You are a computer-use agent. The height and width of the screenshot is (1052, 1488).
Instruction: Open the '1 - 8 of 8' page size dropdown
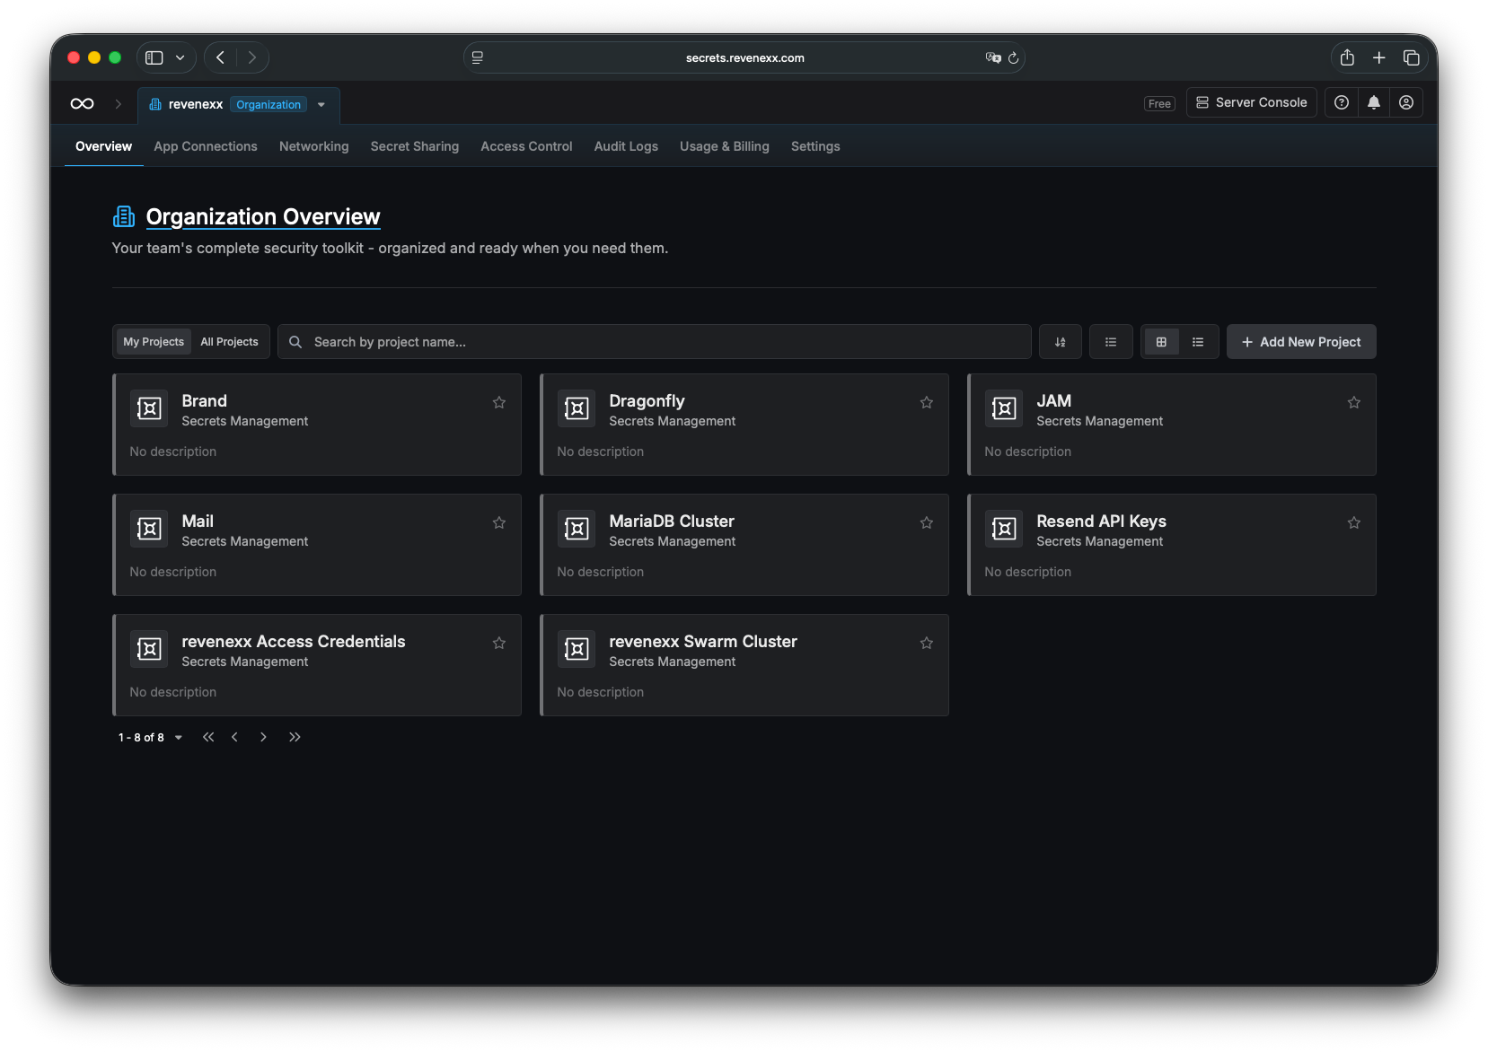pyautogui.click(x=150, y=738)
